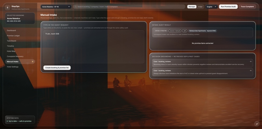
Task: Focus the search booking/company/room input
Action: [129, 7]
